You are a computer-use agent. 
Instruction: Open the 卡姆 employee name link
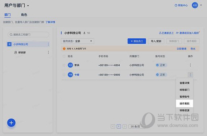77,75
